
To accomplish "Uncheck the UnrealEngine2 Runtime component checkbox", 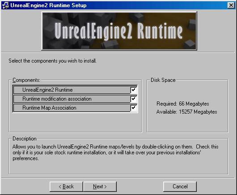I will coord(133,90).
